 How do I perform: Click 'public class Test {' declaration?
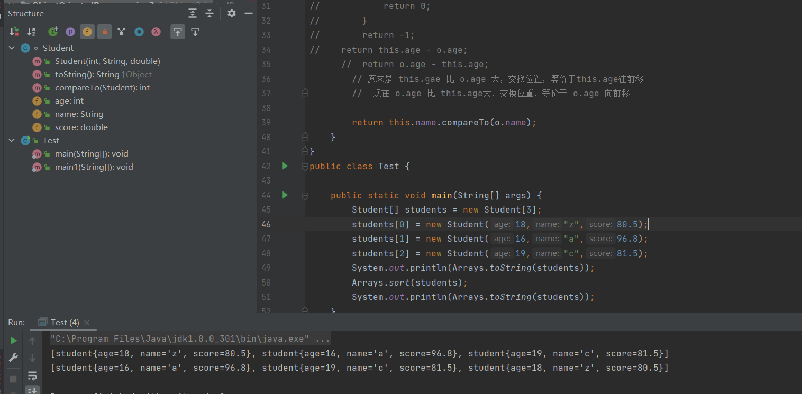point(360,166)
